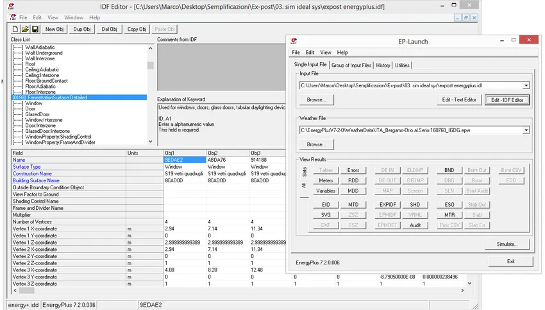The height and width of the screenshot is (310, 545).
Task: Open MTR results file
Action: [x=449, y=215]
